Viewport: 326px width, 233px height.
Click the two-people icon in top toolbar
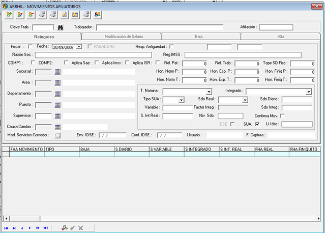point(97,14)
